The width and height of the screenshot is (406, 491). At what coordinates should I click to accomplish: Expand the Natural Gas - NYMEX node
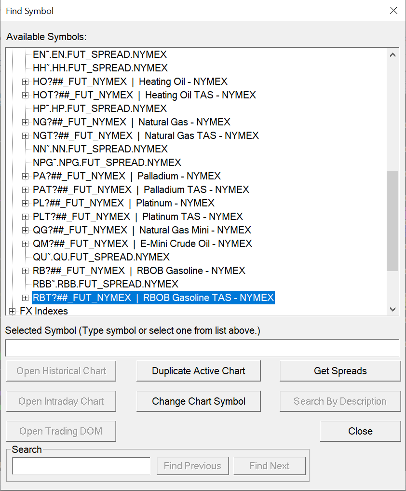click(x=26, y=122)
